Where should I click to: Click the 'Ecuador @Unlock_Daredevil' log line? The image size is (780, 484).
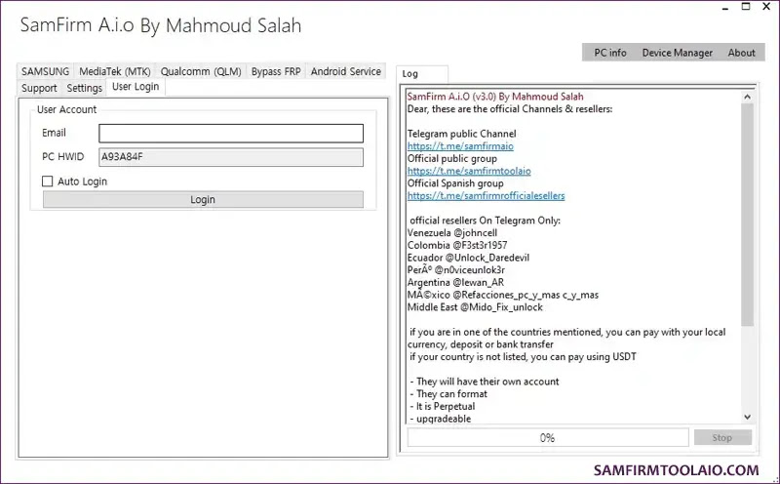468,258
